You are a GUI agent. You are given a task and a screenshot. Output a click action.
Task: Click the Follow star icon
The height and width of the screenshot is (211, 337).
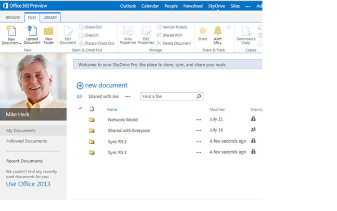[229, 27]
